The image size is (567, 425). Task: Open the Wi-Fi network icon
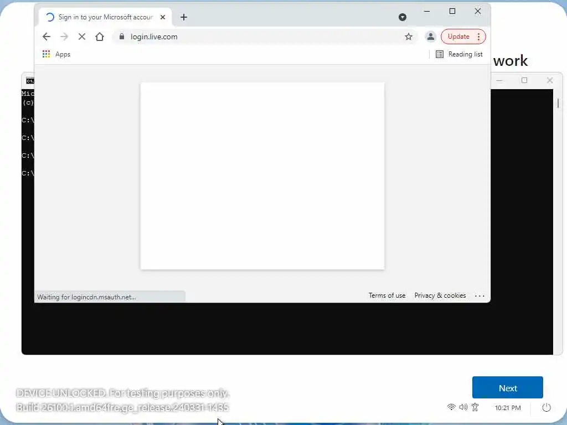click(451, 407)
